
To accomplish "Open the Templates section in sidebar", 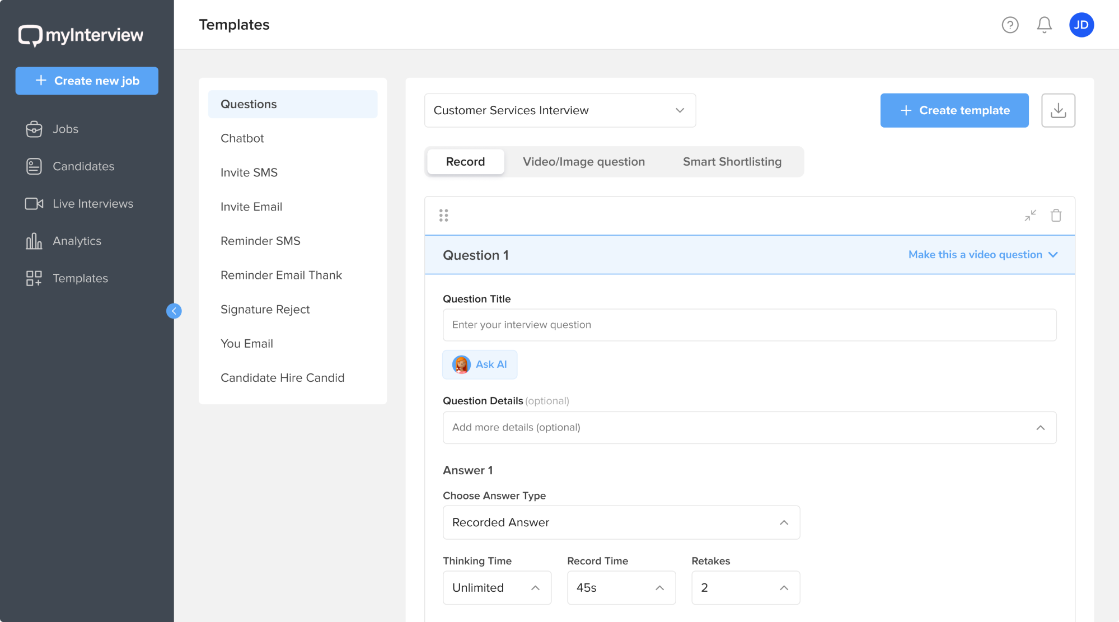I will click(x=80, y=278).
